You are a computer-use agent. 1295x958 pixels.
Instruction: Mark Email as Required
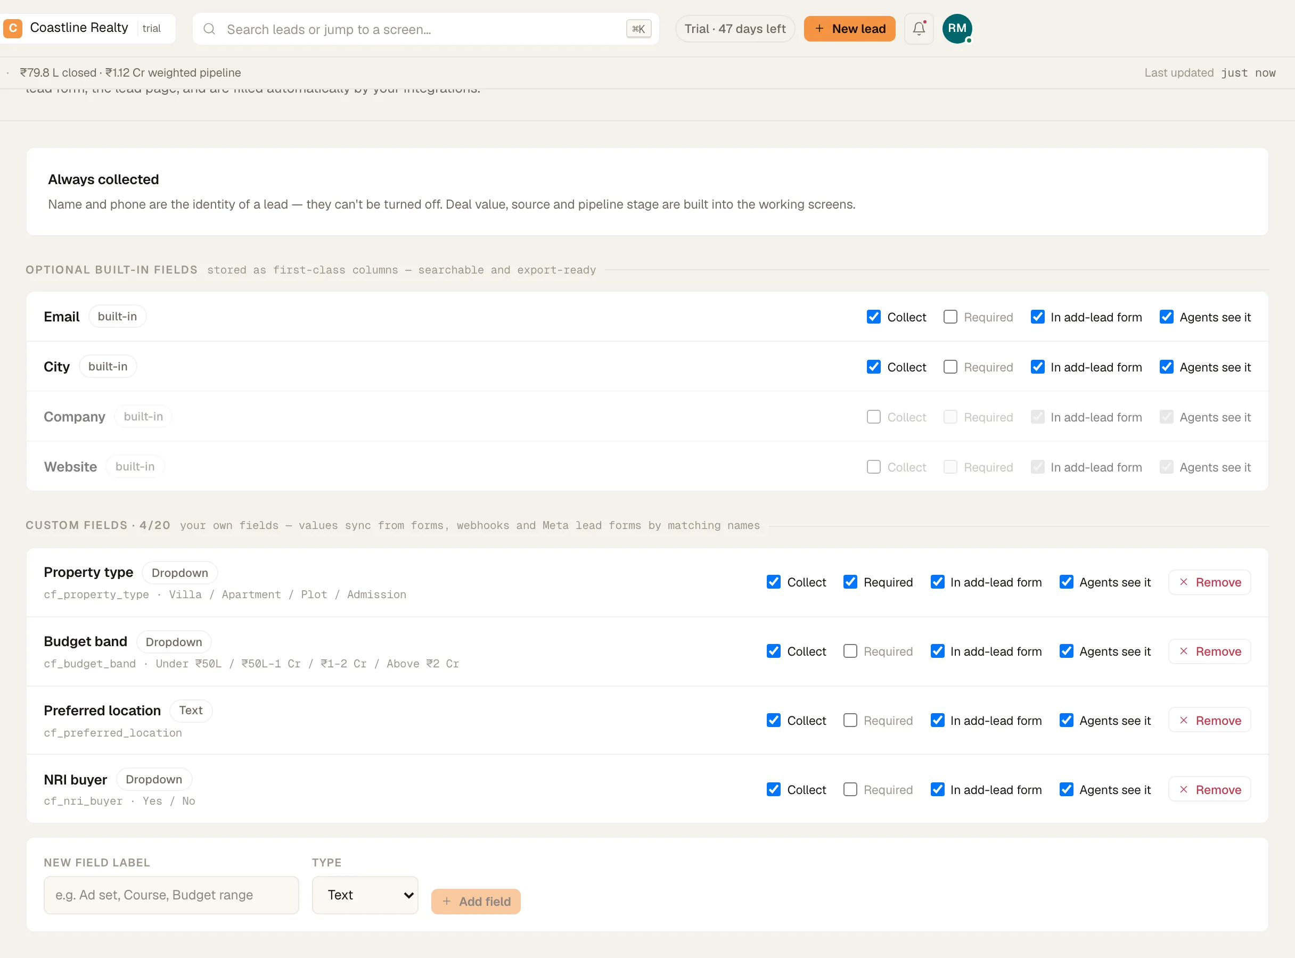point(950,317)
